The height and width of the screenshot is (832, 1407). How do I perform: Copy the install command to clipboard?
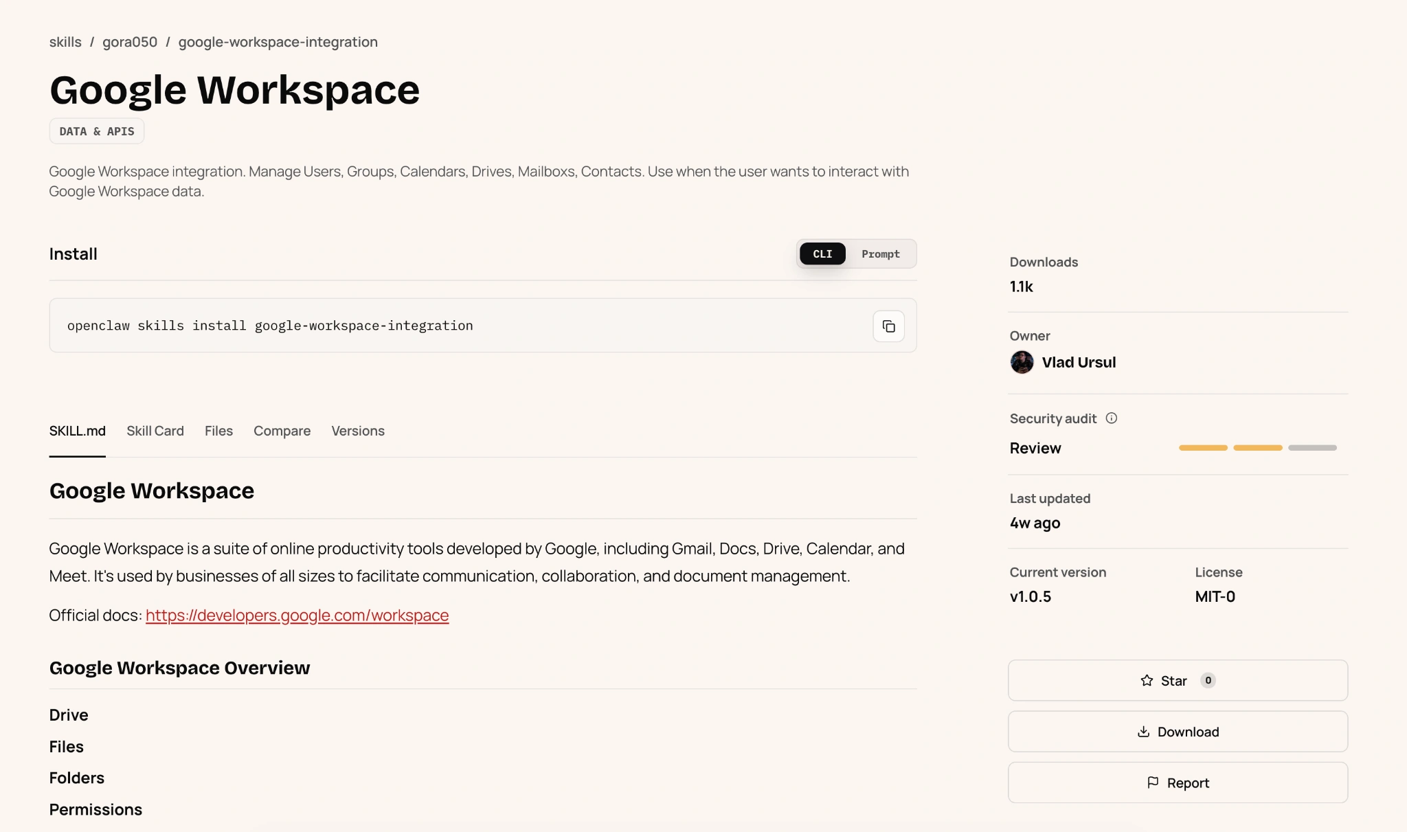(888, 326)
